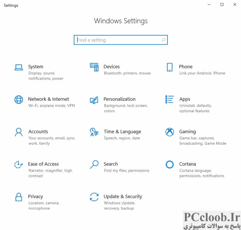Go to the Time & Language title

[123, 132]
